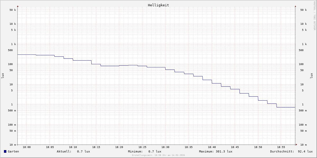Image resolution: width=317 pixels, height=158 pixels.
Task: Click the left axis 1 k label
Action: pos(13,44)
